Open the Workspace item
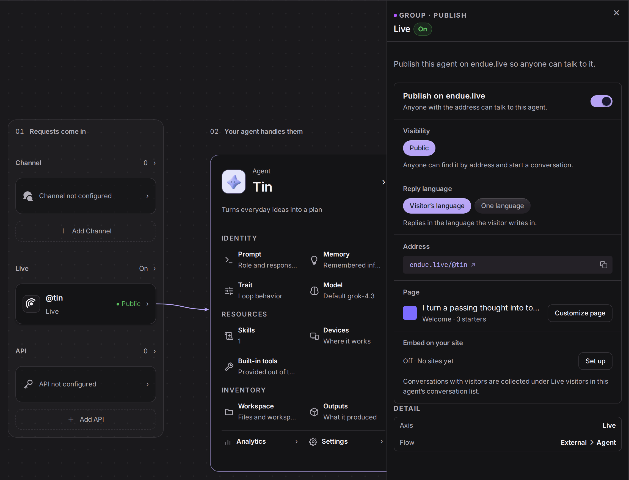Image resolution: width=629 pixels, height=480 pixels. click(x=260, y=412)
